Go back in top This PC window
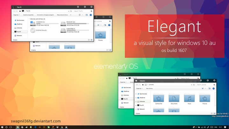 point(14,11)
